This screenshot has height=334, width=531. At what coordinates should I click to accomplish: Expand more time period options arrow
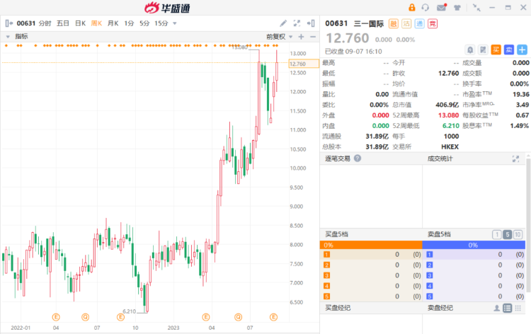[x=175, y=23]
